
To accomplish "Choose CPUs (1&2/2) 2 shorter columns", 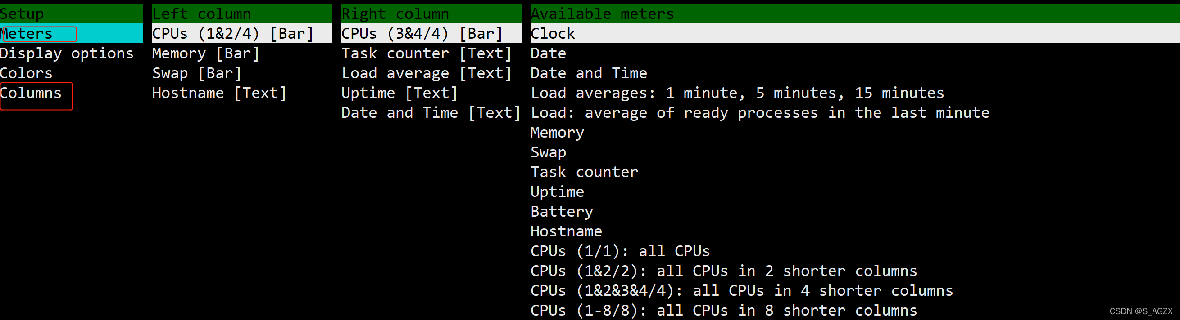I will (724, 271).
